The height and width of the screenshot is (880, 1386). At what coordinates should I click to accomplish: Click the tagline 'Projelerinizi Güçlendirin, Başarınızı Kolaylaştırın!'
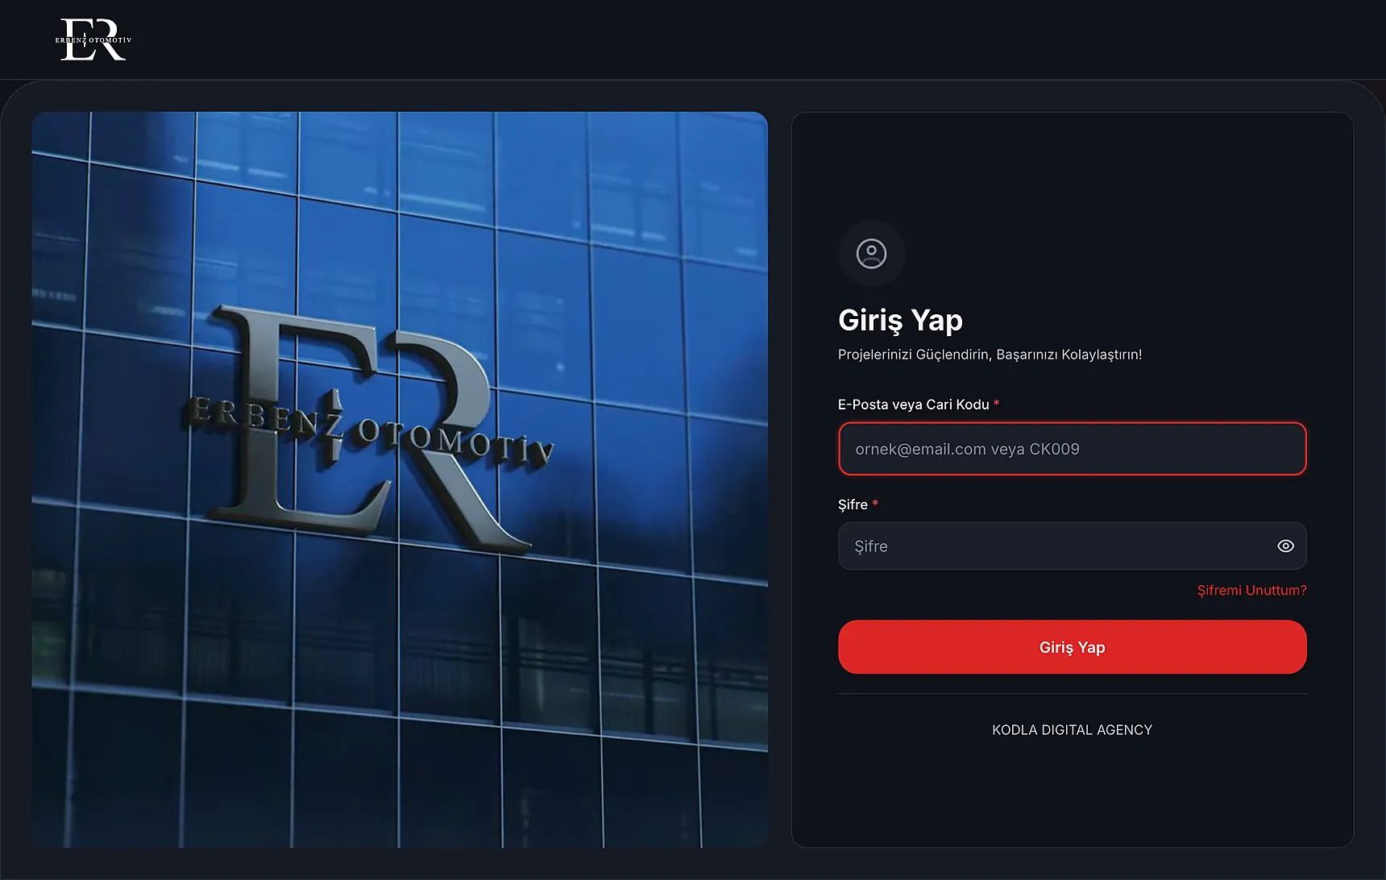(990, 355)
